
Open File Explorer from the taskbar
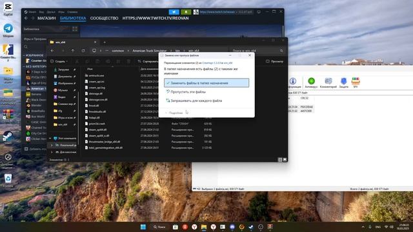[x=204, y=227]
